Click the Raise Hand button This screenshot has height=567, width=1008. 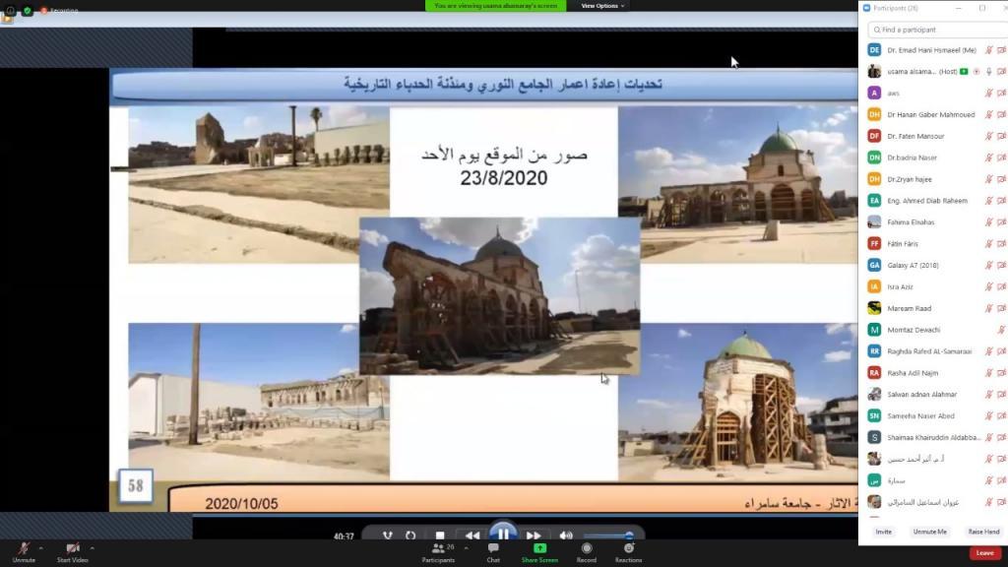(982, 532)
